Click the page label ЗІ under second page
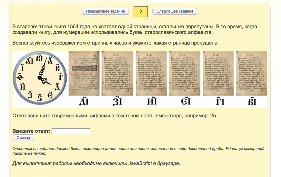The height and width of the screenshot is (177, 281). (x=118, y=101)
